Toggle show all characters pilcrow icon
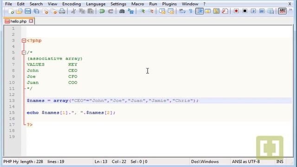The height and width of the screenshot is (167, 297). 191,11
